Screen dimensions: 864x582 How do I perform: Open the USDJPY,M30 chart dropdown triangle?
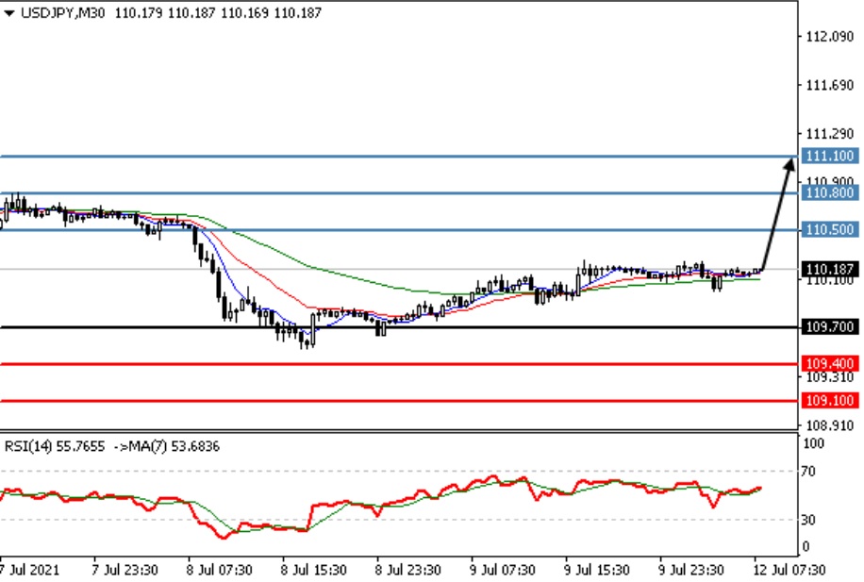pos(8,13)
